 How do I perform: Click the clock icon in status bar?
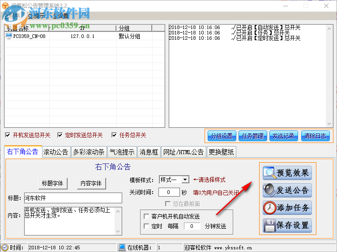(x=4, y=248)
